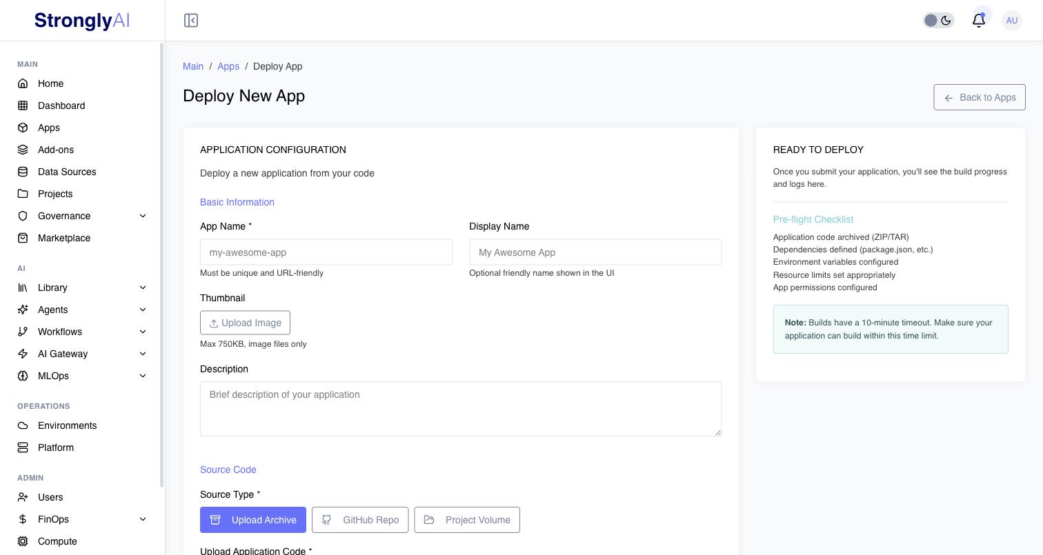Select GitHub Repo source type
Screen dimensions: 1043x555
(x=360, y=520)
